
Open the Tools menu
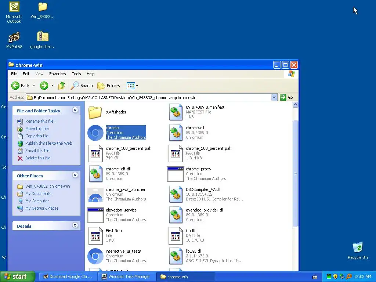coord(76,74)
